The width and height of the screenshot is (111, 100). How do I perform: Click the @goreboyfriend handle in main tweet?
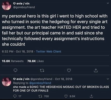point(24,7)
